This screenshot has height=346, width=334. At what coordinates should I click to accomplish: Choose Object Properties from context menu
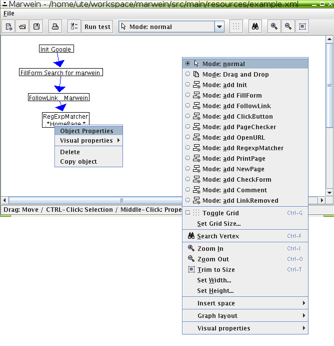coord(88,131)
